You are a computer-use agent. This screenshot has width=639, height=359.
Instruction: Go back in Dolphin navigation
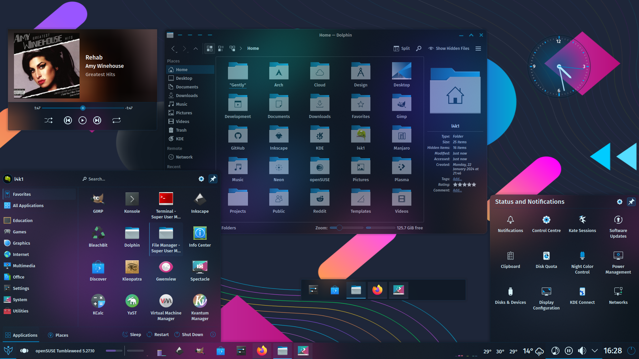click(x=173, y=49)
